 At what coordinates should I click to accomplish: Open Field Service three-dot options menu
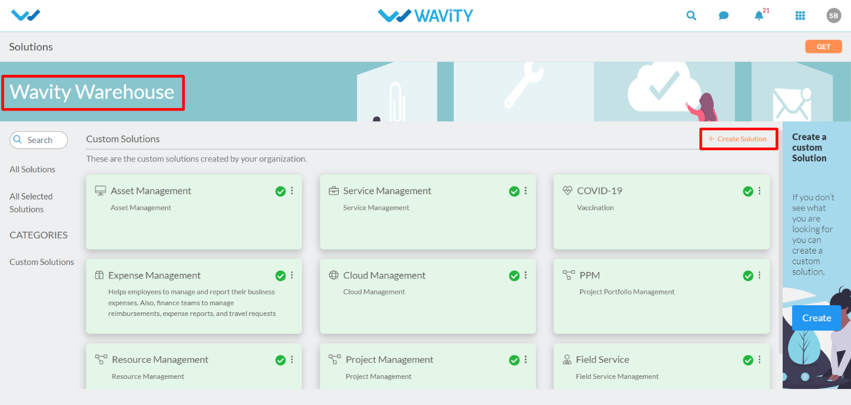[x=759, y=360]
